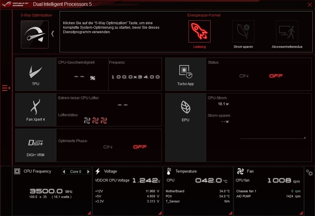Click the CPU-Strom 18.1 w value
This screenshot has width=315, height=216.
223,104
